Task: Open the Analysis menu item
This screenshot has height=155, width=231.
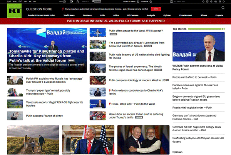Action: [x=145, y=15]
